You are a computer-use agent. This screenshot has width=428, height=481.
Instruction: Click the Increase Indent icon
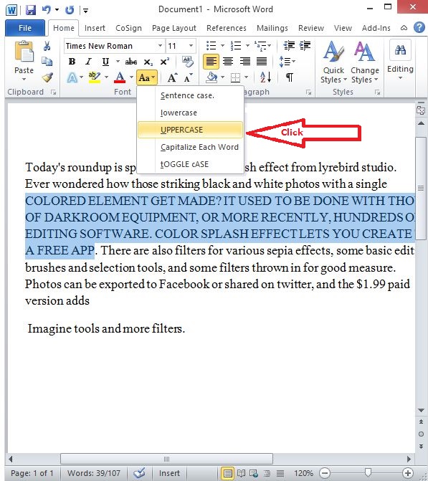click(305, 46)
